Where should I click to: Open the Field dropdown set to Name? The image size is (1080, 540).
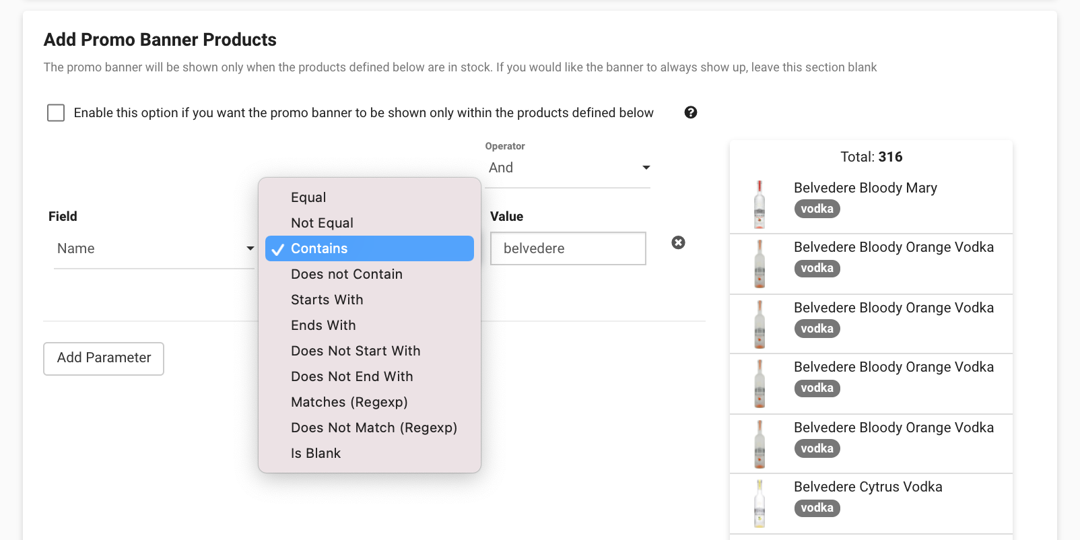(x=154, y=248)
